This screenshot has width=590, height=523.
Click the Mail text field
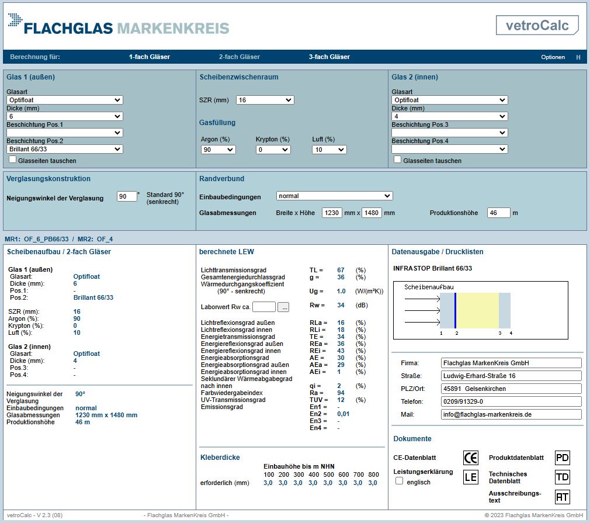pos(511,414)
